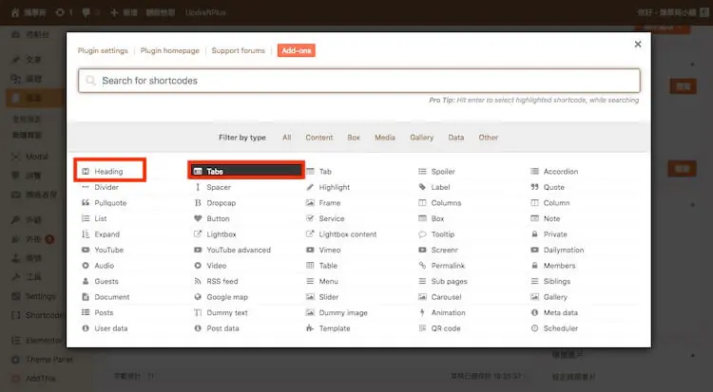Open the Plugin homepage link
The width and height of the screenshot is (713, 392).
[169, 50]
